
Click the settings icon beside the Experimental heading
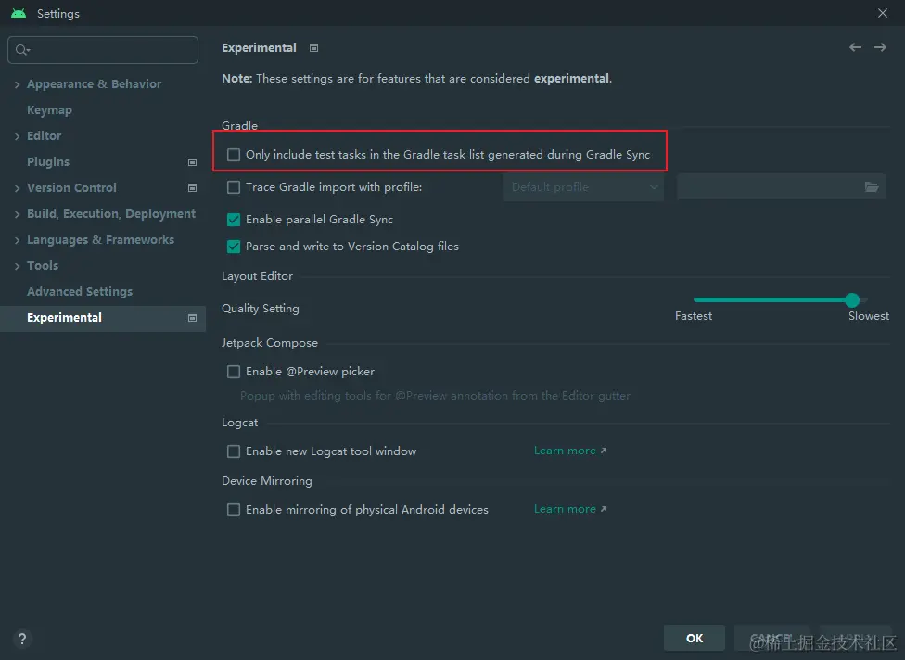[314, 48]
